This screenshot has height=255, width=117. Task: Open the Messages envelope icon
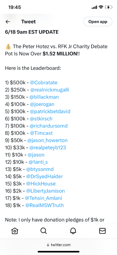(x=102, y=231)
